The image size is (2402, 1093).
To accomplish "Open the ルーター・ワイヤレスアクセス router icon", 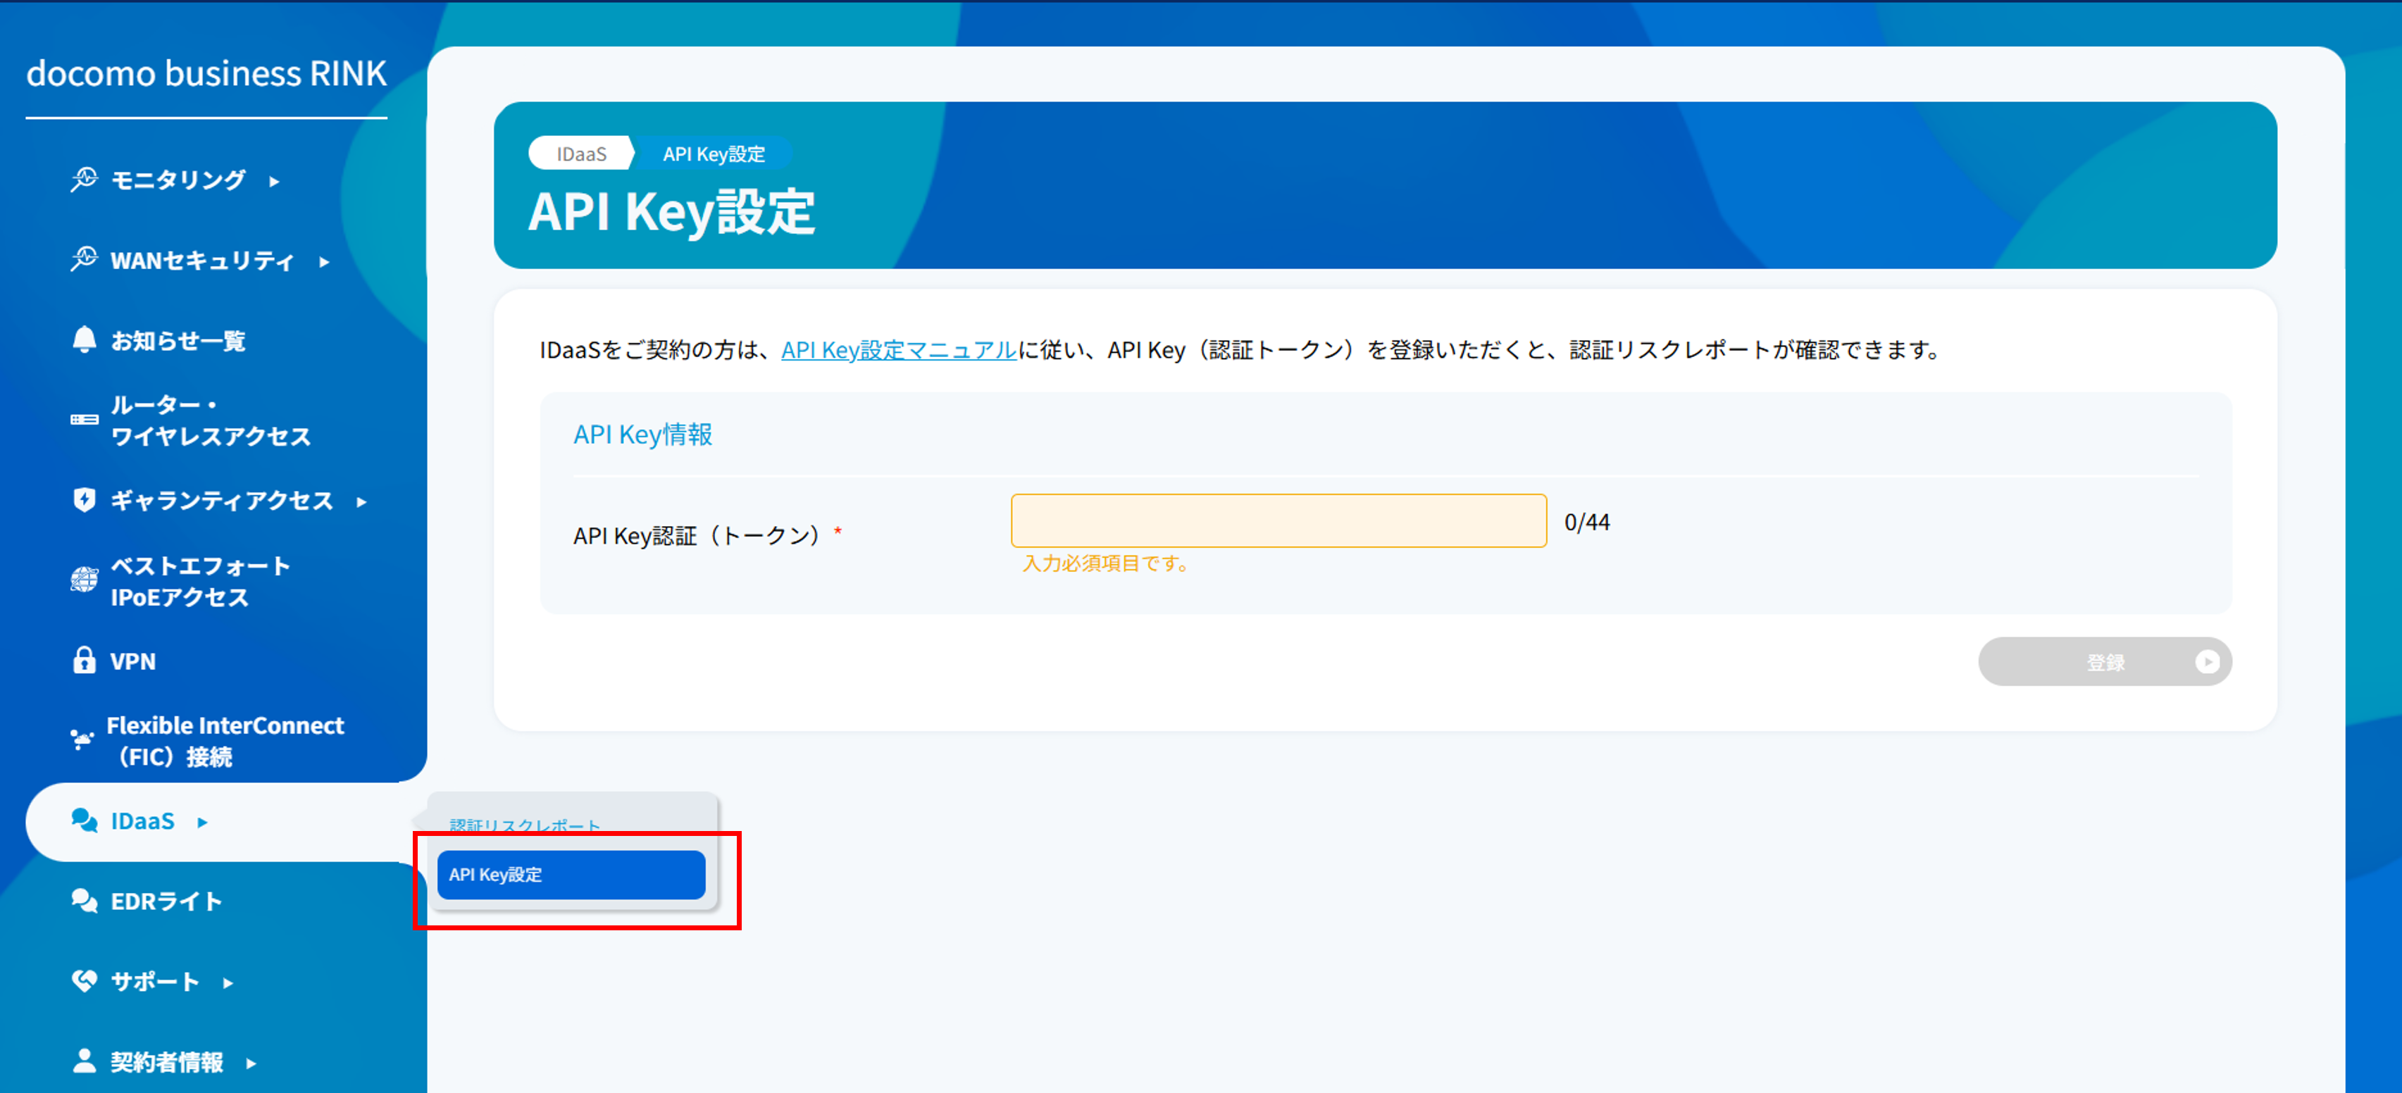I will (x=85, y=420).
